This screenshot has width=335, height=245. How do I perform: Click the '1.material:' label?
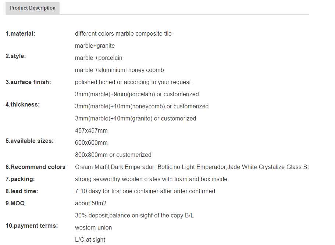click(x=20, y=33)
